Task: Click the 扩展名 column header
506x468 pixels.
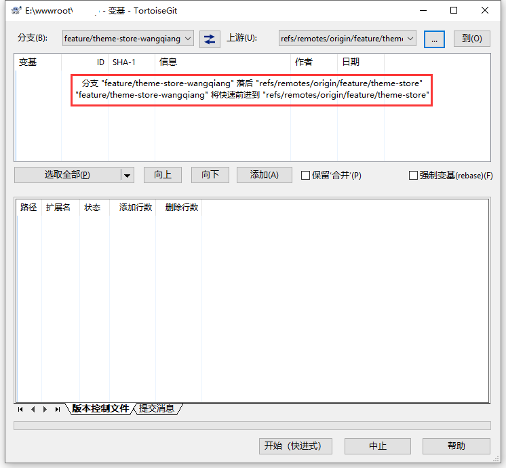Action: point(60,208)
